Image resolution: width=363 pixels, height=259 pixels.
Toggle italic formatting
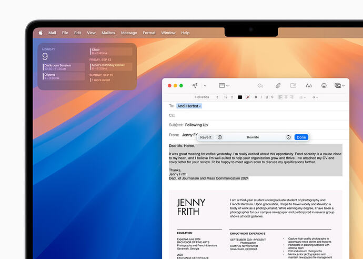[261, 97]
